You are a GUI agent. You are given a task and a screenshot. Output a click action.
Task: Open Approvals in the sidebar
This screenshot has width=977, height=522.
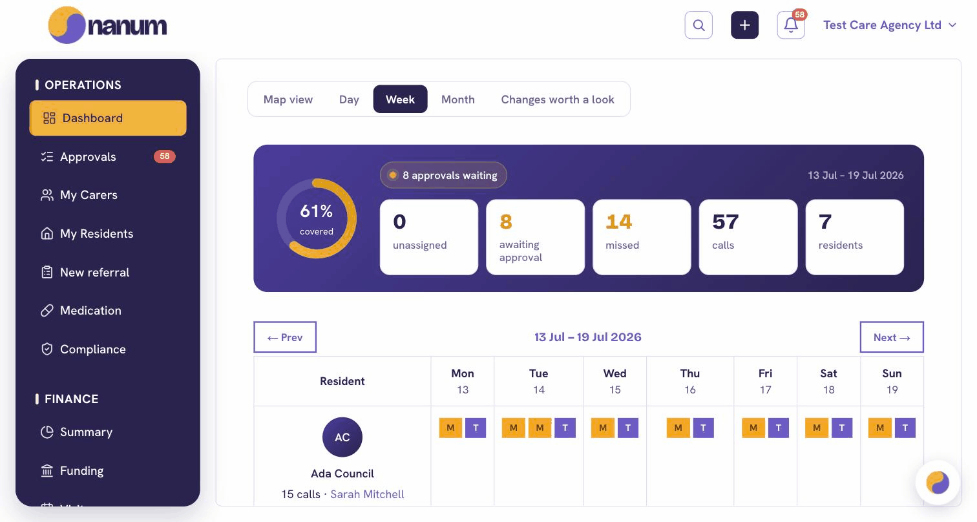pos(108,157)
